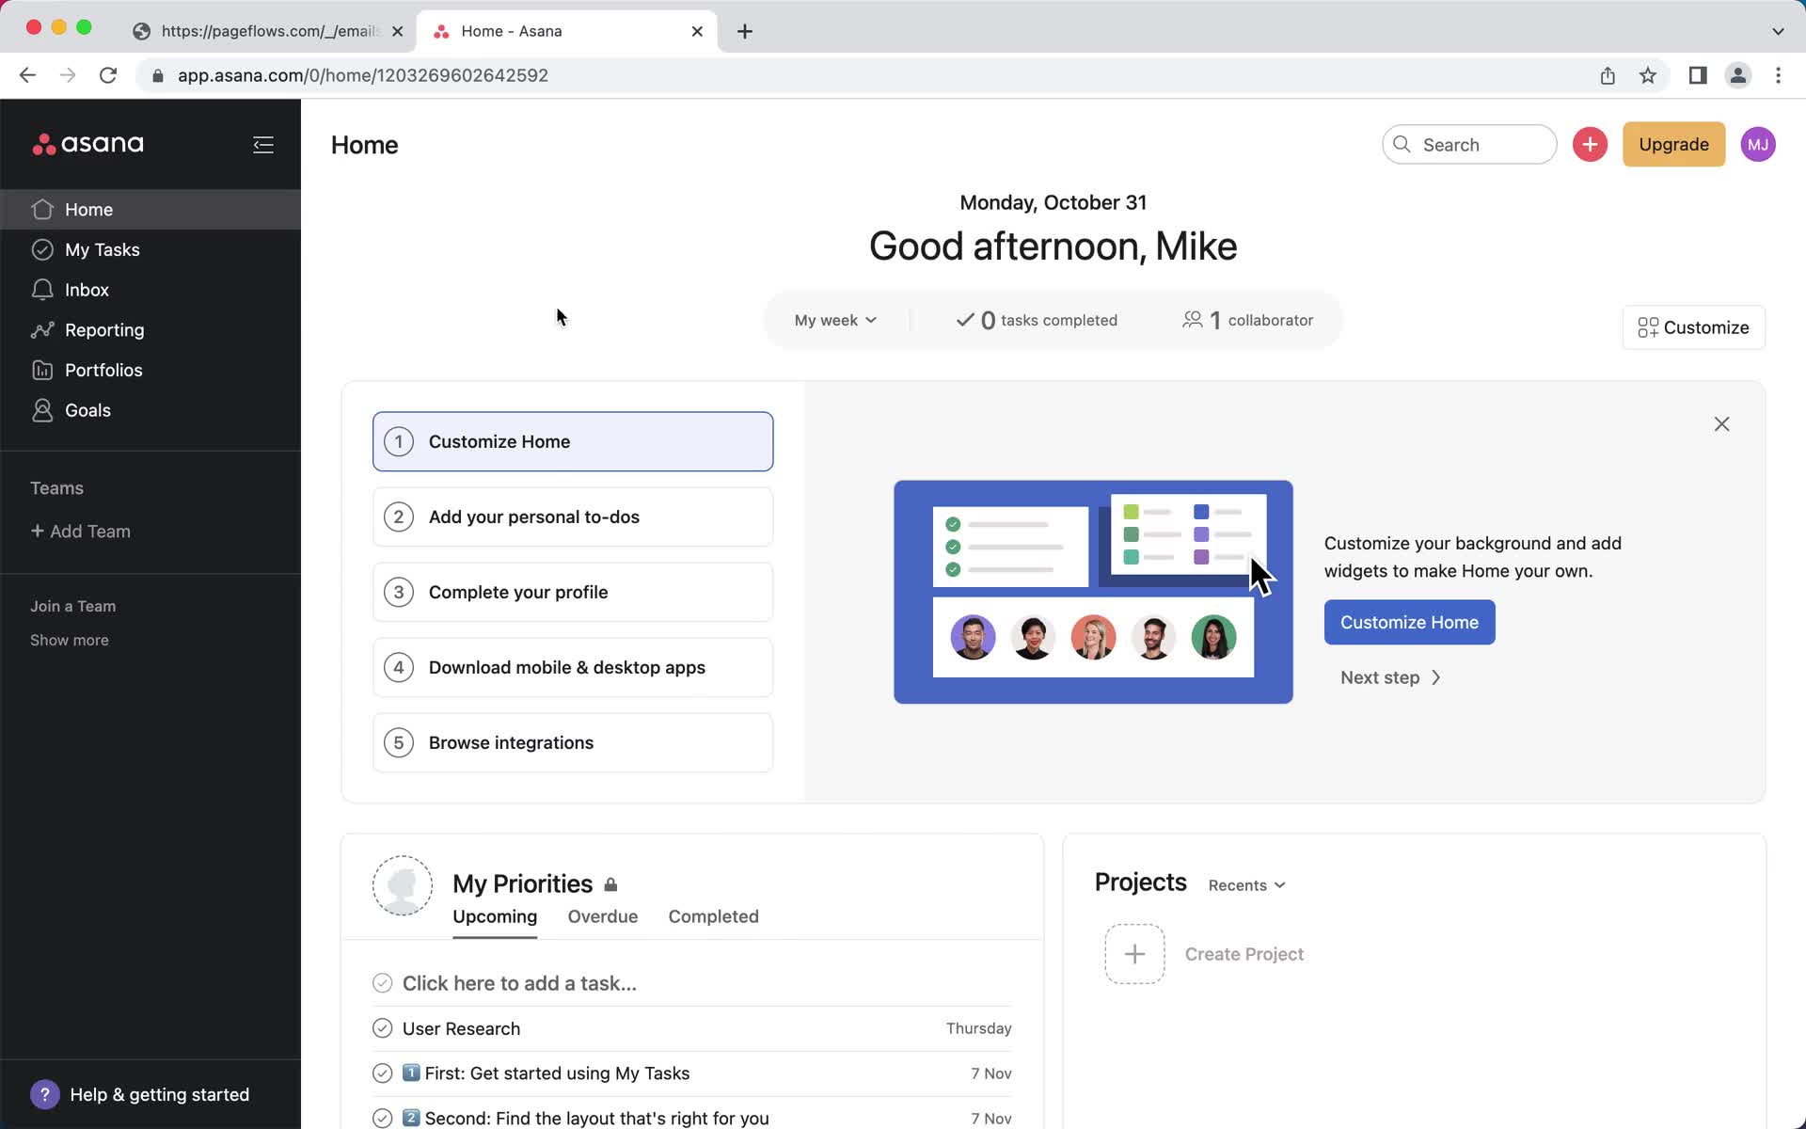Click the red plus quick-add button

point(1590,144)
